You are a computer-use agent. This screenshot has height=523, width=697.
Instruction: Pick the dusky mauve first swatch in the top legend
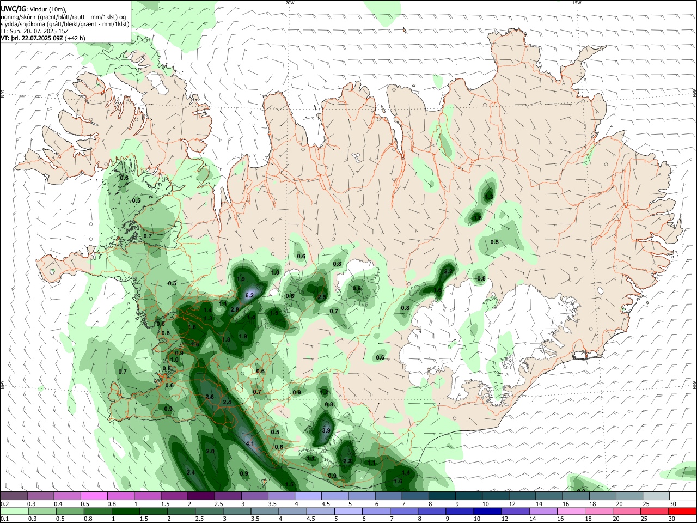14,496
